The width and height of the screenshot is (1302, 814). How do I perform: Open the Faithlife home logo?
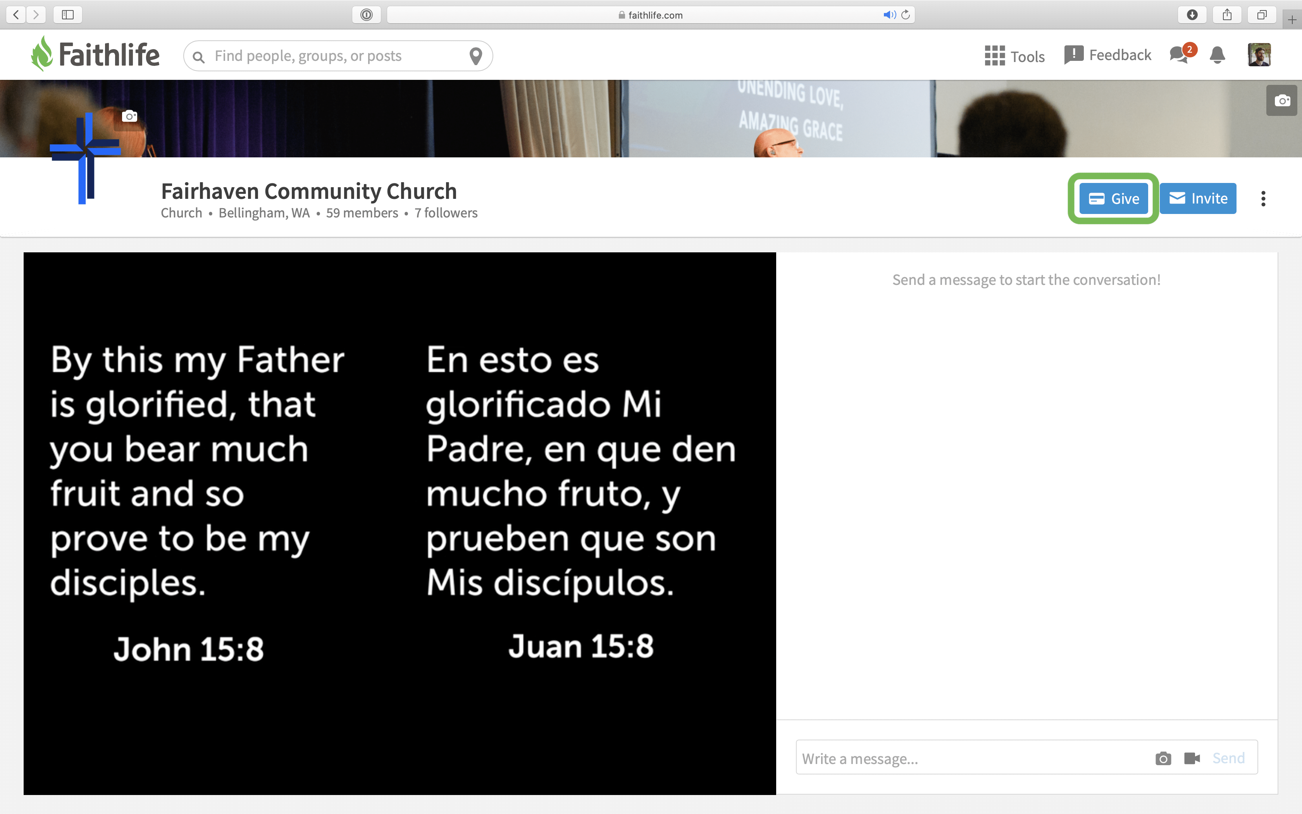[x=95, y=54]
